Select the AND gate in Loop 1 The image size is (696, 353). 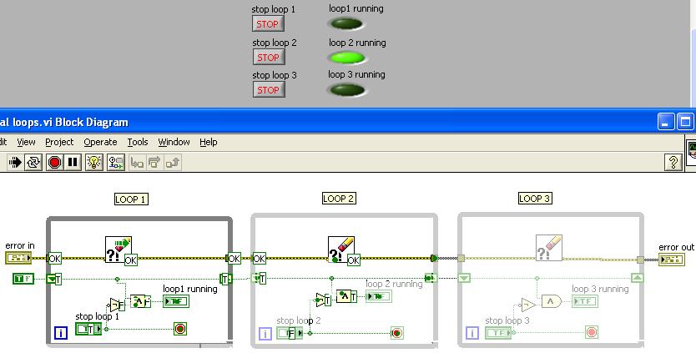(139, 301)
